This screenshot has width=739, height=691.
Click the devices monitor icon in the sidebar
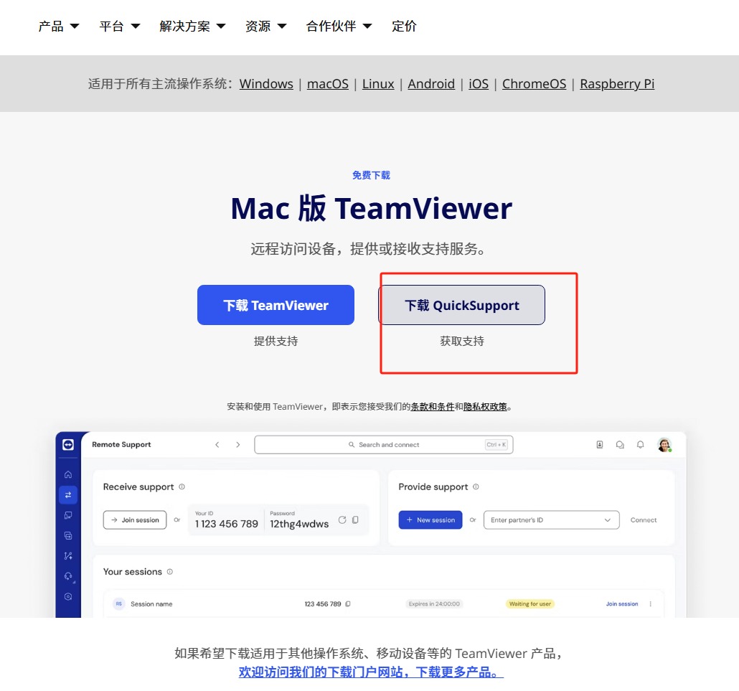(68, 515)
